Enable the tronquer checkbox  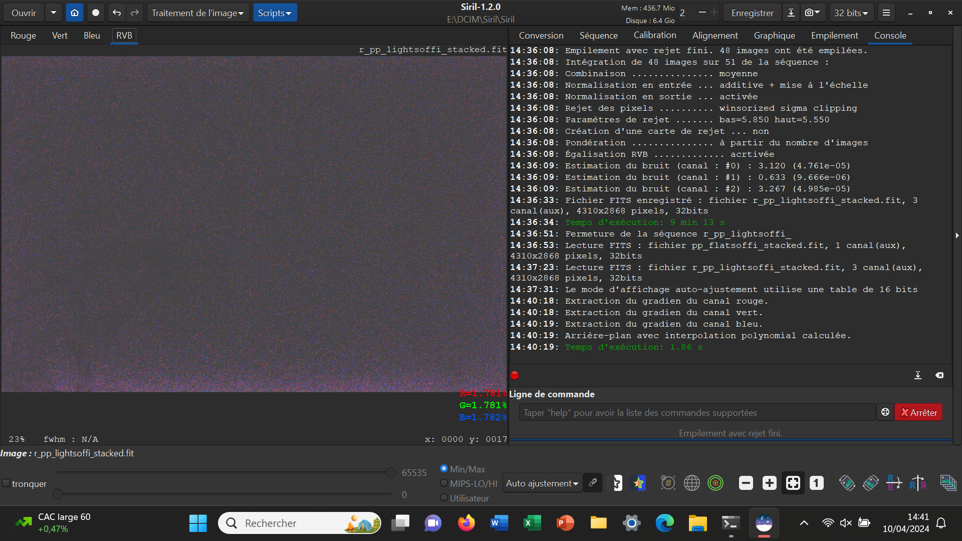coord(7,483)
